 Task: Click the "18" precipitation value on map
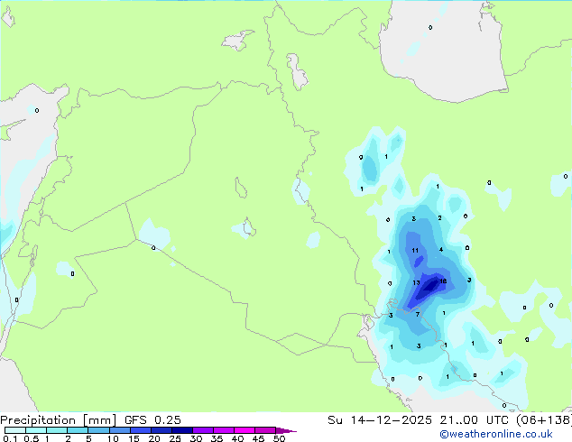point(443,281)
